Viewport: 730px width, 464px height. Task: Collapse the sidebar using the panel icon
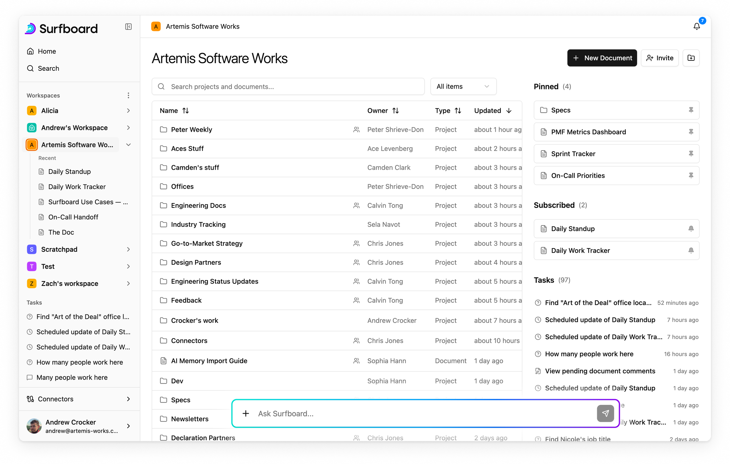(128, 27)
